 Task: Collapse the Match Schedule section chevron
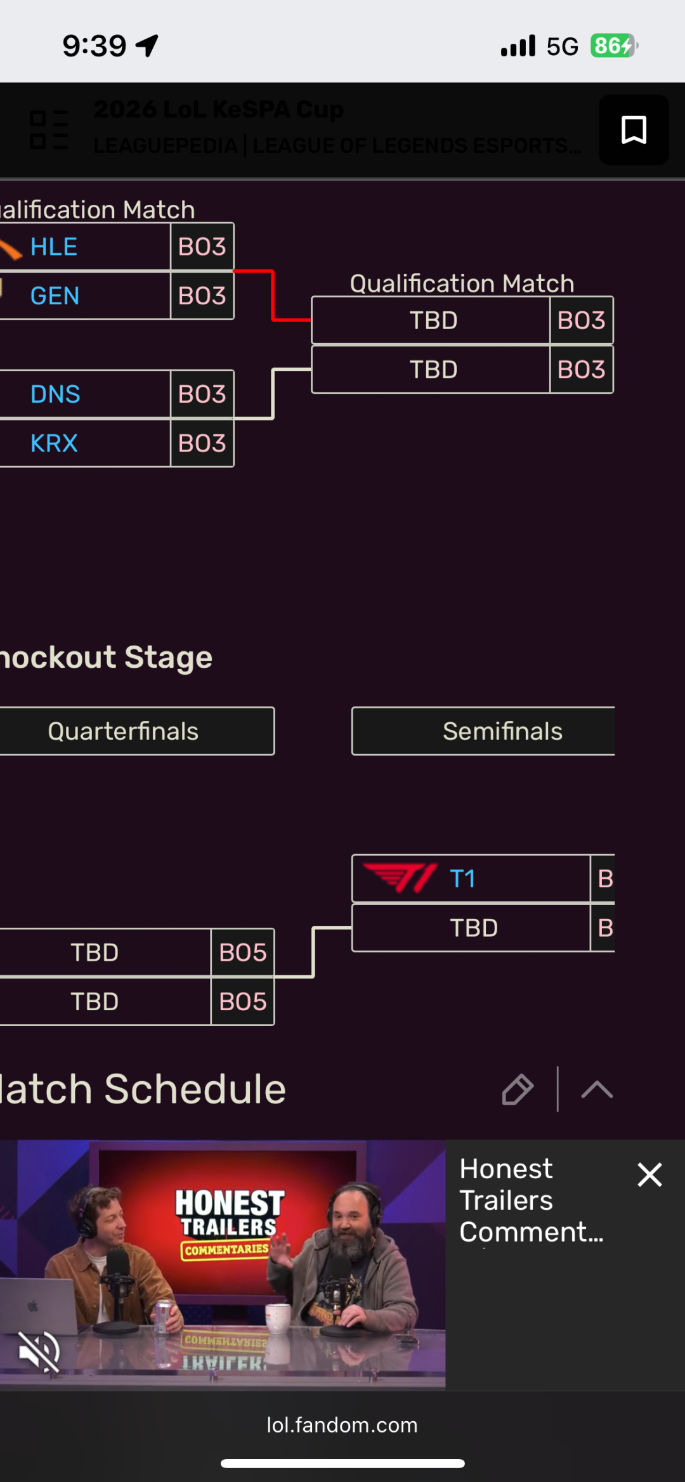point(597,1089)
